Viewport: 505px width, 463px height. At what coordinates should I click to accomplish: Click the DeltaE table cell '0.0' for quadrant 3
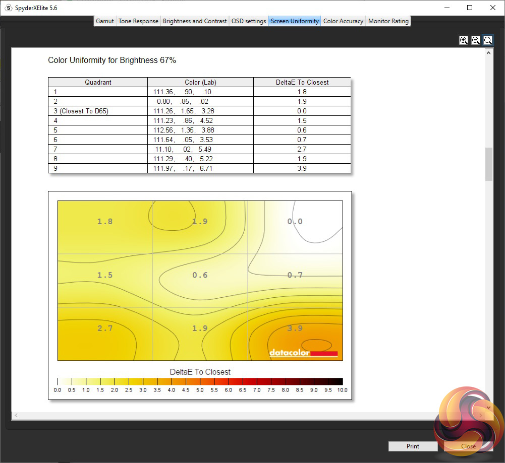[302, 111]
